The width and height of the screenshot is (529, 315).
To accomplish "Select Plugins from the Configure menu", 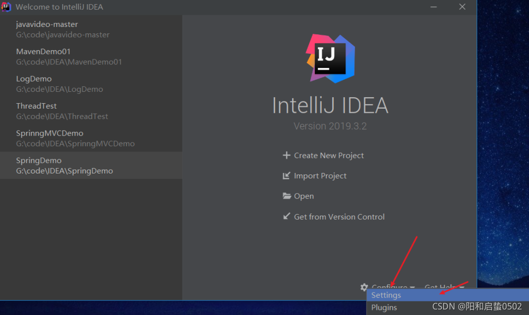I will coord(384,308).
